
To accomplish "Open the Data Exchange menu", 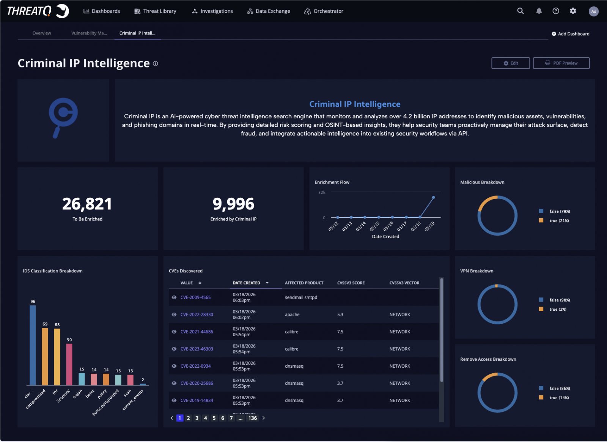I will [x=269, y=11].
